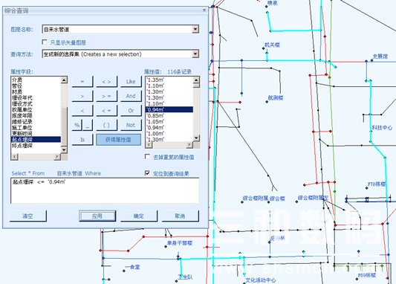Uncheck 定位到查询结果 checkbox

click(148, 173)
